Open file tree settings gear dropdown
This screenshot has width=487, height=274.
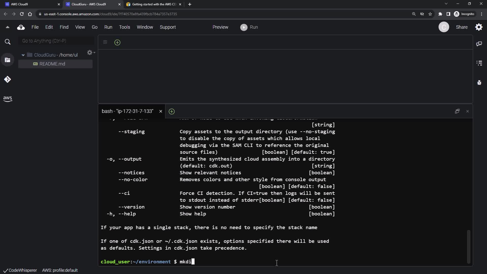91,53
